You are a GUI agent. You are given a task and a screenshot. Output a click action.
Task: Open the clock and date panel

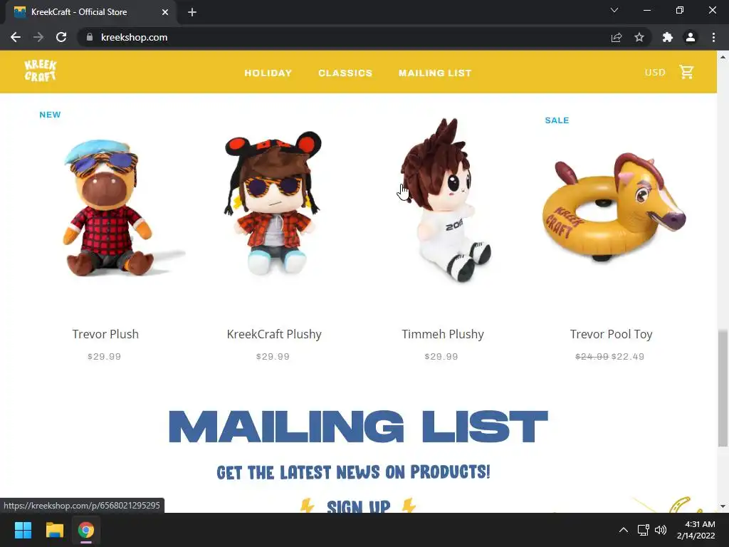pos(696,530)
